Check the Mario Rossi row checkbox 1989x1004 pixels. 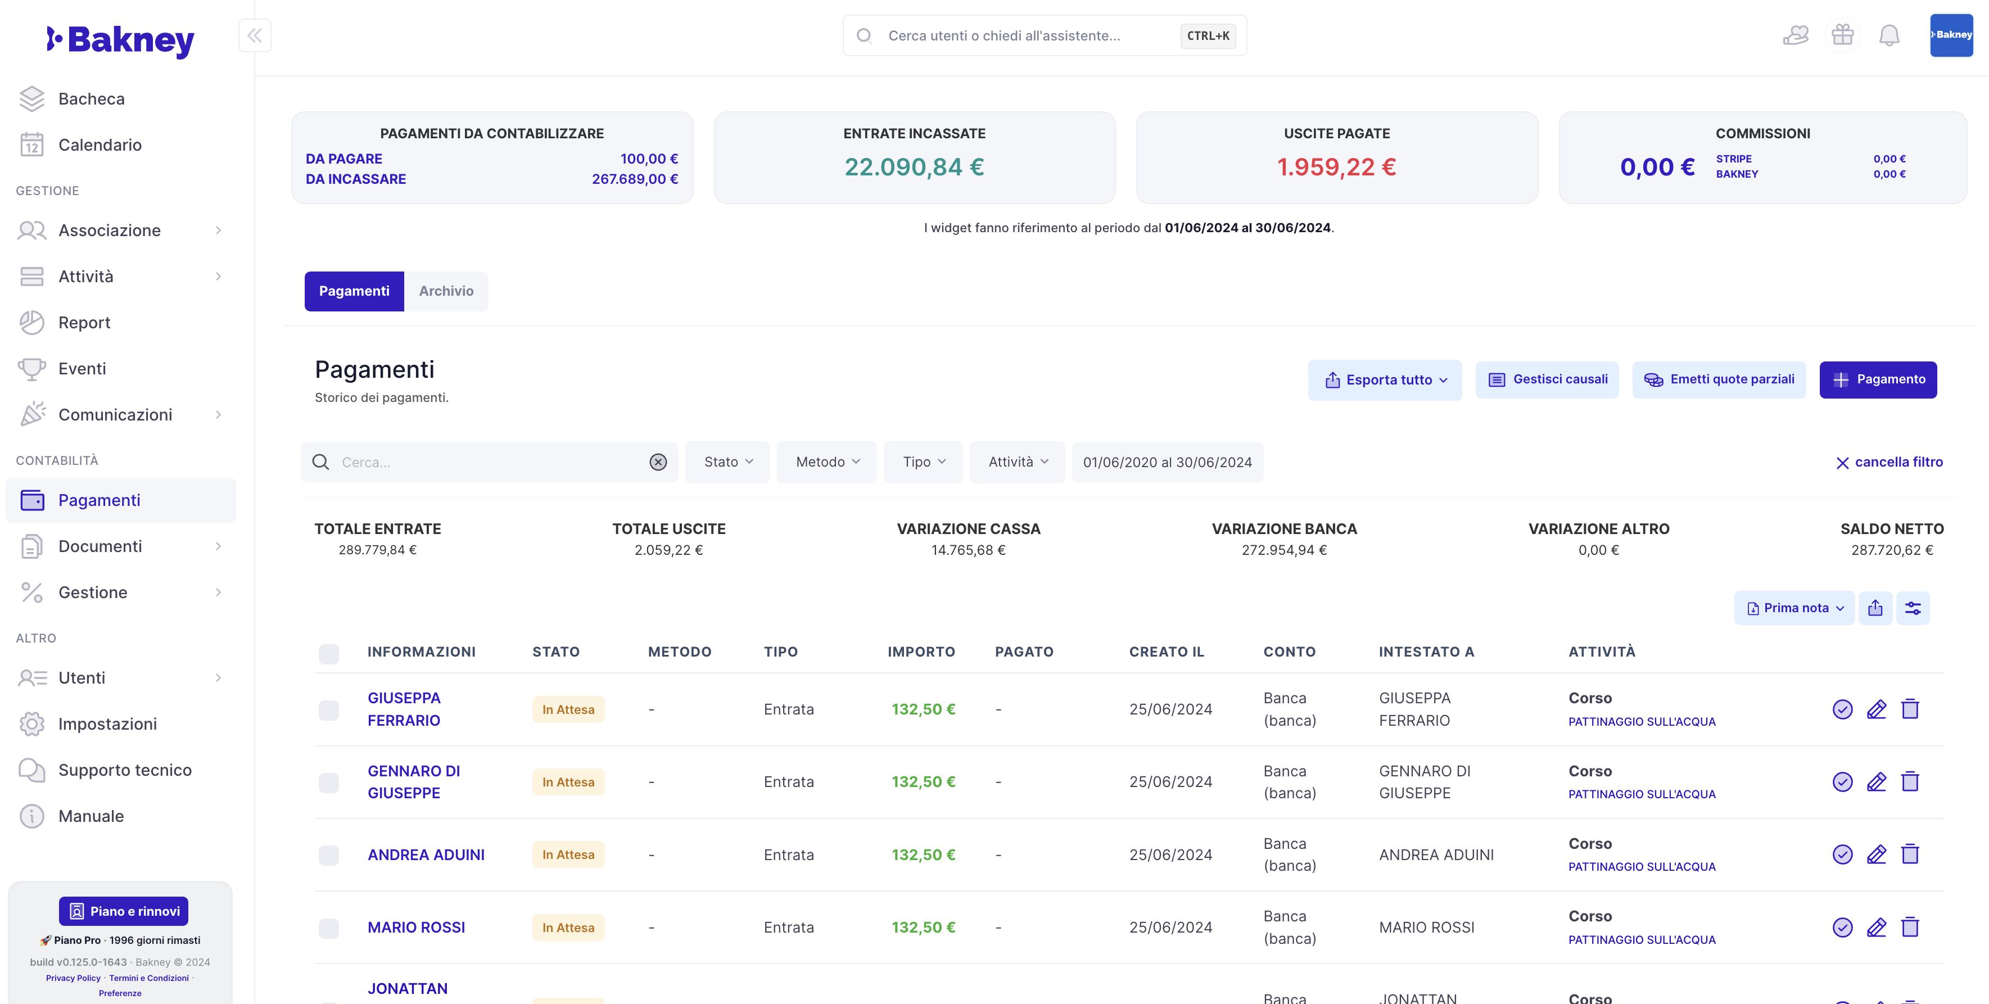coord(329,928)
